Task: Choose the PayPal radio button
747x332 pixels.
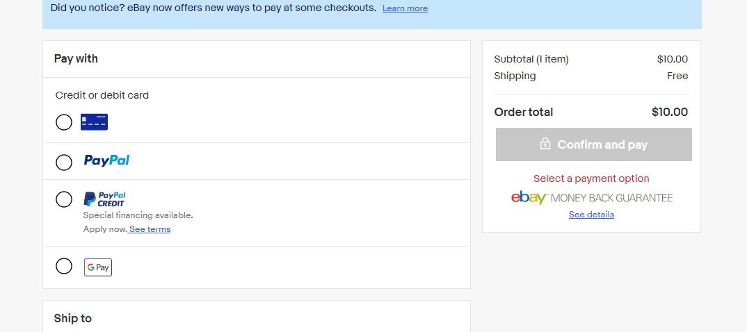Action: tap(64, 163)
